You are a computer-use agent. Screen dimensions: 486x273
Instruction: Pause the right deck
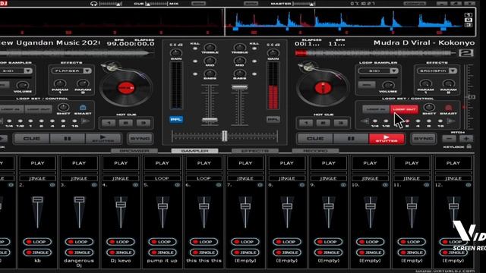[x=351, y=139]
